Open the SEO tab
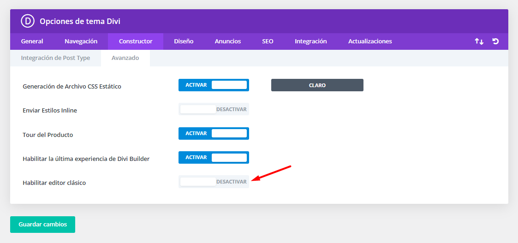 268,41
